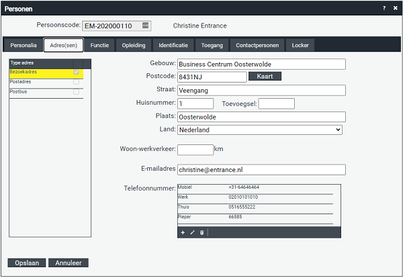The image size is (403, 278).
Task: Click pager value 66585
Action: pyautogui.click(x=235, y=217)
